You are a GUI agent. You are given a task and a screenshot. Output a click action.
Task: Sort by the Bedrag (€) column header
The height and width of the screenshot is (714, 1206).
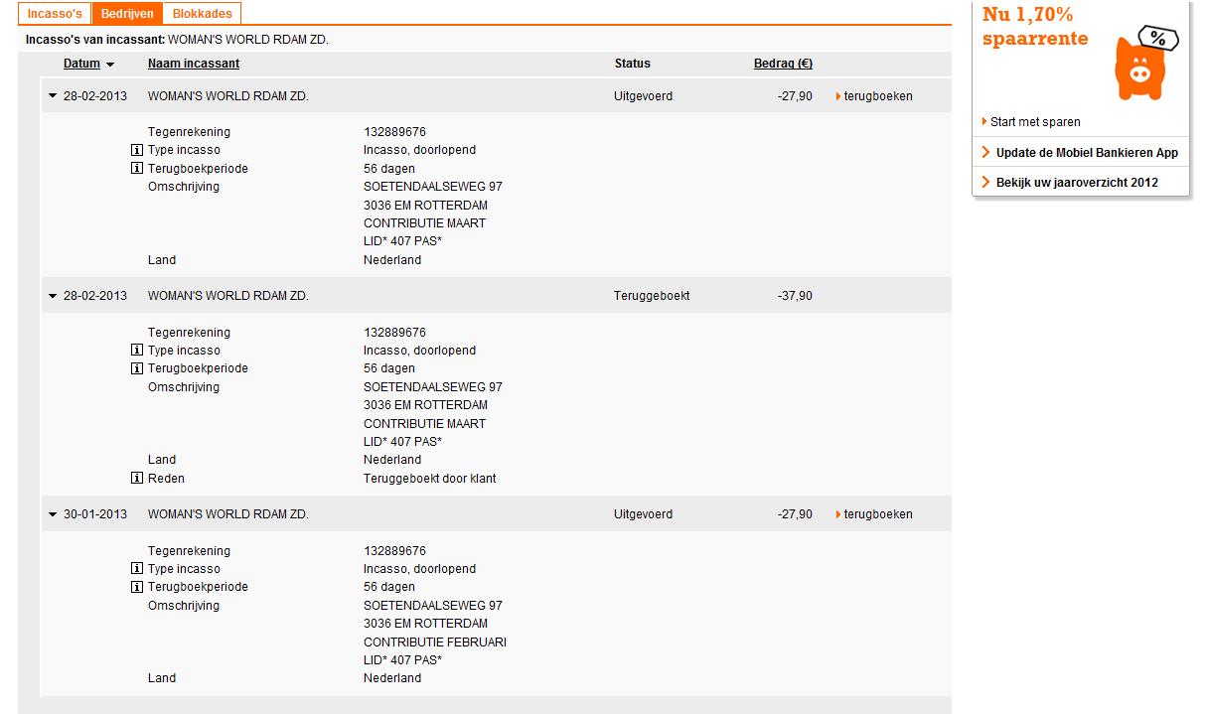point(783,64)
